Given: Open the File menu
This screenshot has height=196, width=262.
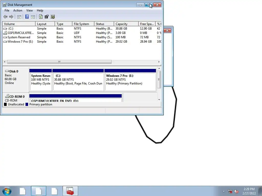Looking at the screenshot, I should 7,10.
